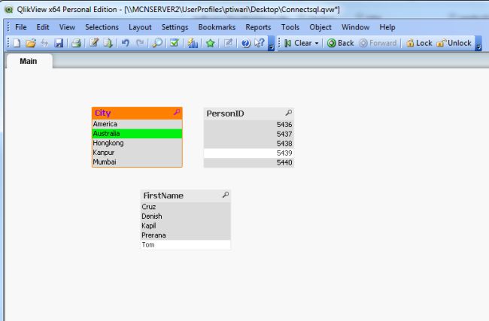Click the PersonID list box header
Image resolution: width=489 pixels, height=321 pixels.
pos(248,114)
